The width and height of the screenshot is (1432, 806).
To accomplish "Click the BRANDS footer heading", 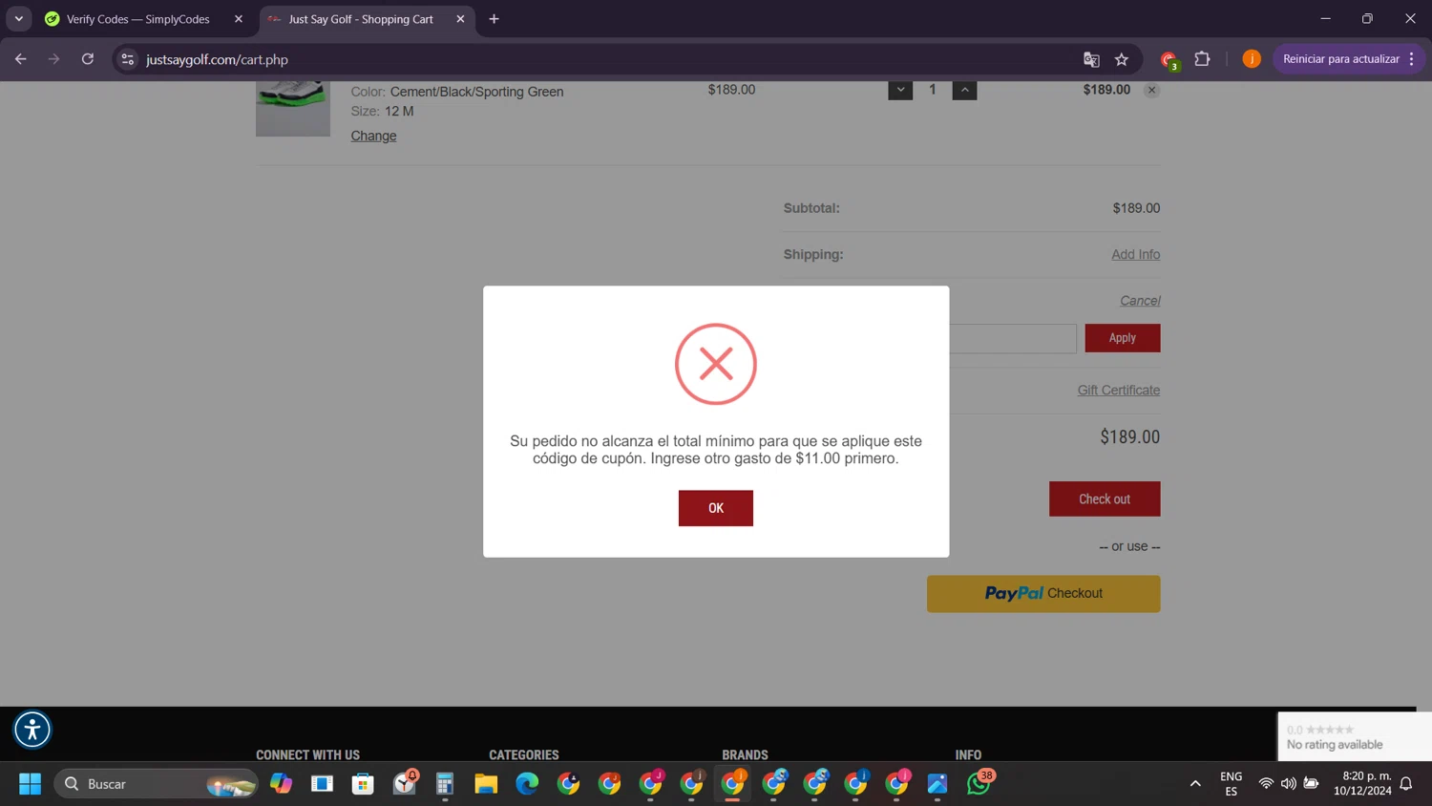I will (x=745, y=754).
